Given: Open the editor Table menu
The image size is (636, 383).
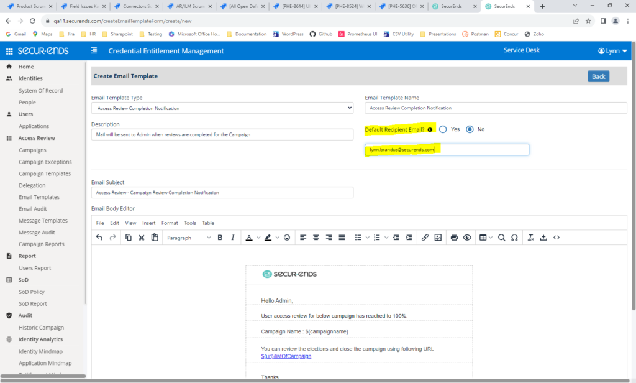Looking at the screenshot, I should 208,223.
